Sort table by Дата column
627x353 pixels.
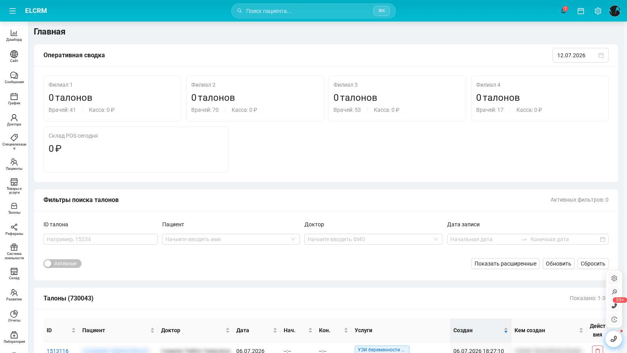pyautogui.click(x=257, y=330)
